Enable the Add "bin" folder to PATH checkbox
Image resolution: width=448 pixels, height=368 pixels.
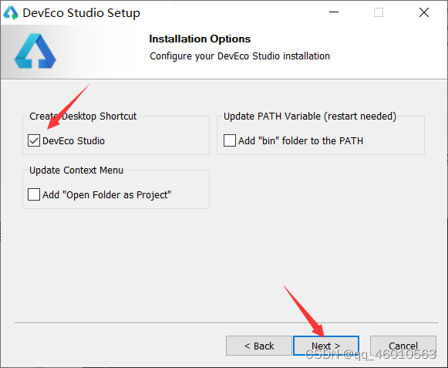[230, 140]
